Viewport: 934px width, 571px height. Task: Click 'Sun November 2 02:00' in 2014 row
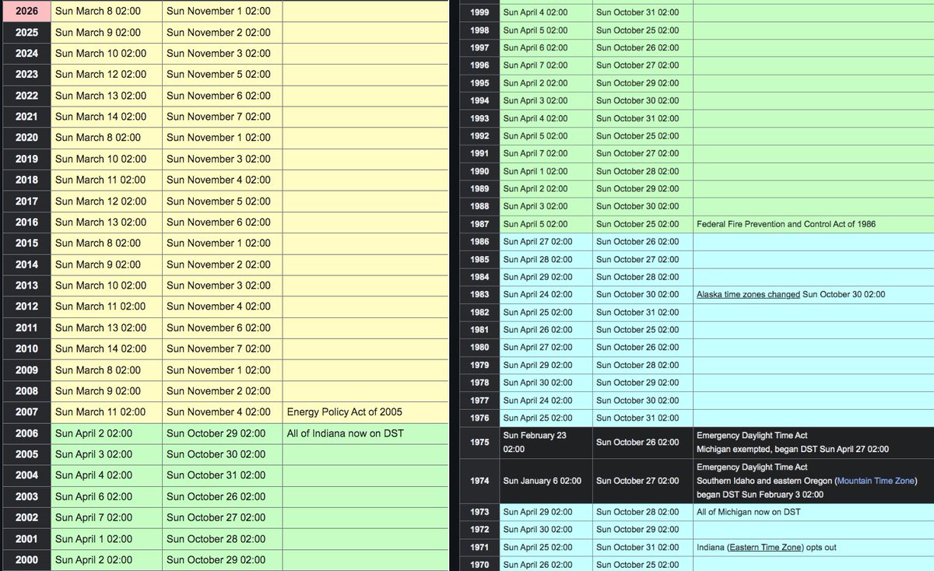point(219,264)
